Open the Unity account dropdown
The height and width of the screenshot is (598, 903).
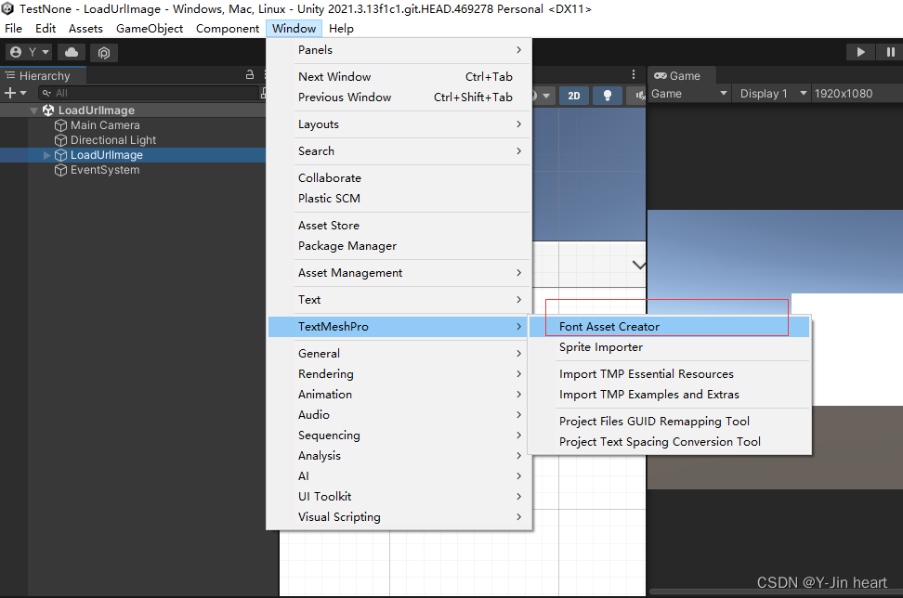29,52
